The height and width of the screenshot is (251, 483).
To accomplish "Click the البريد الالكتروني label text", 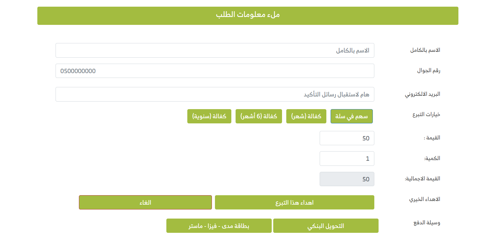I will (x=423, y=94).
